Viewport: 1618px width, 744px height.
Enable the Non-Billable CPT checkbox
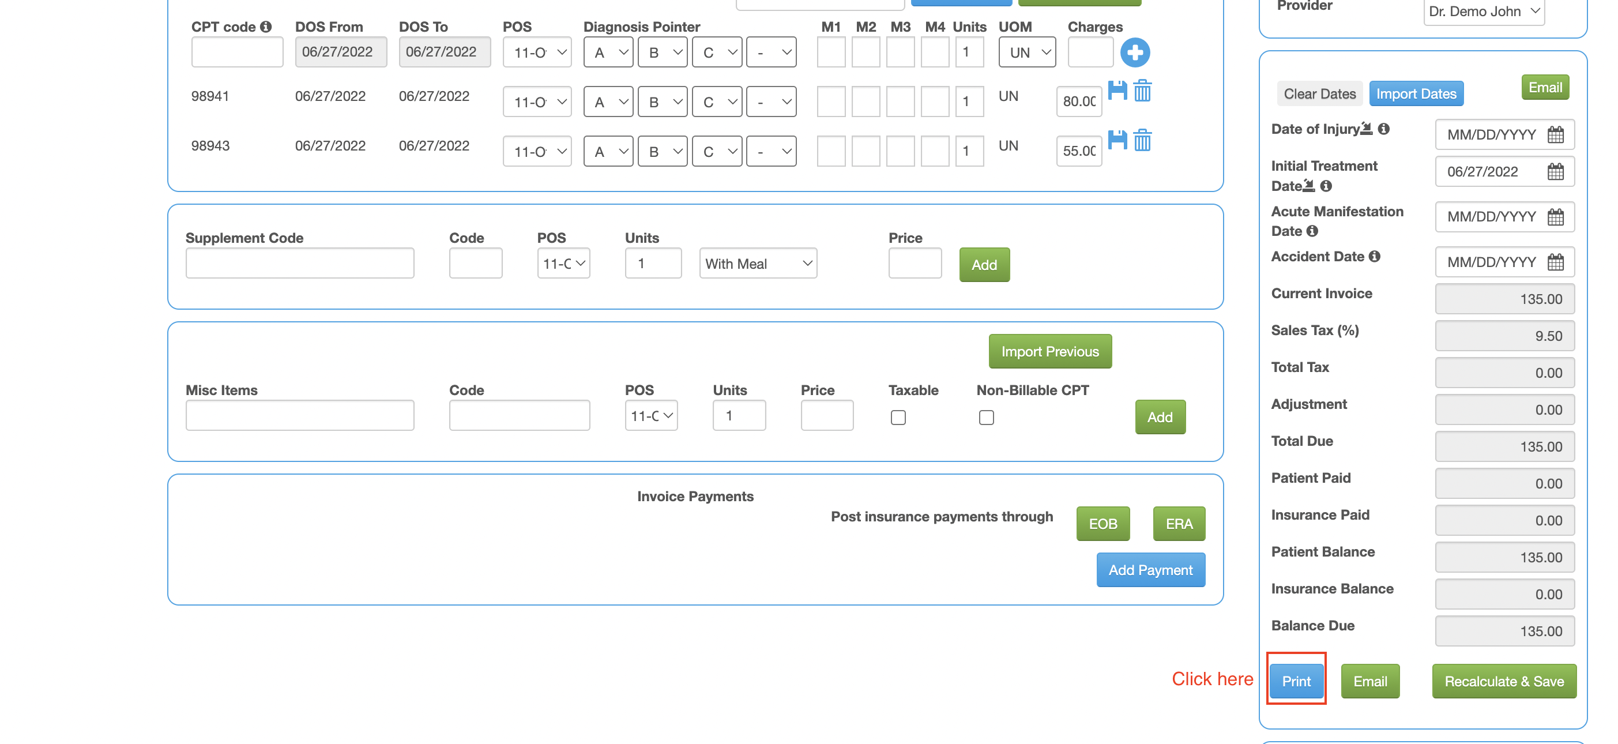986,417
